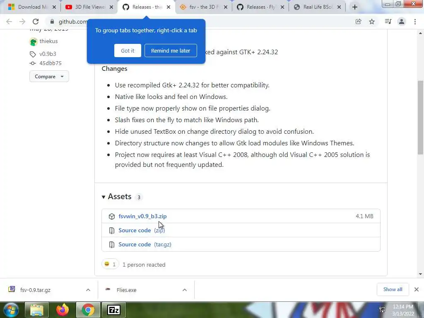Select the Releases thiekus tab
Image resolution: width=424 pixels, height=318 pixels.
(147, 7)
